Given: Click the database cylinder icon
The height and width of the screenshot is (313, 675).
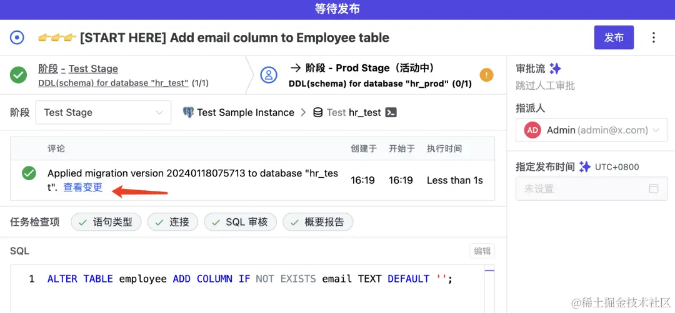Looking at the screenshot, I should pos(317,112).
